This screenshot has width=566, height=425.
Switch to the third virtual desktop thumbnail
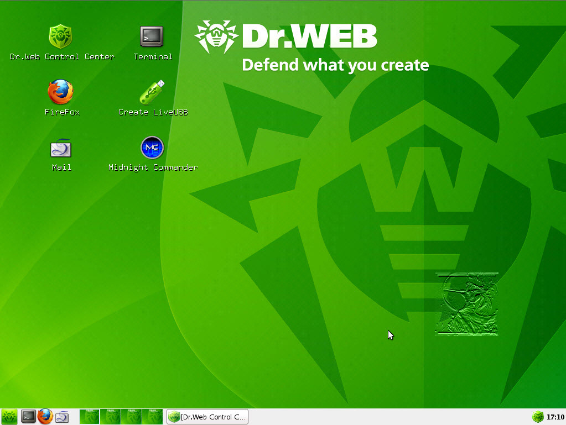(132, 417)
